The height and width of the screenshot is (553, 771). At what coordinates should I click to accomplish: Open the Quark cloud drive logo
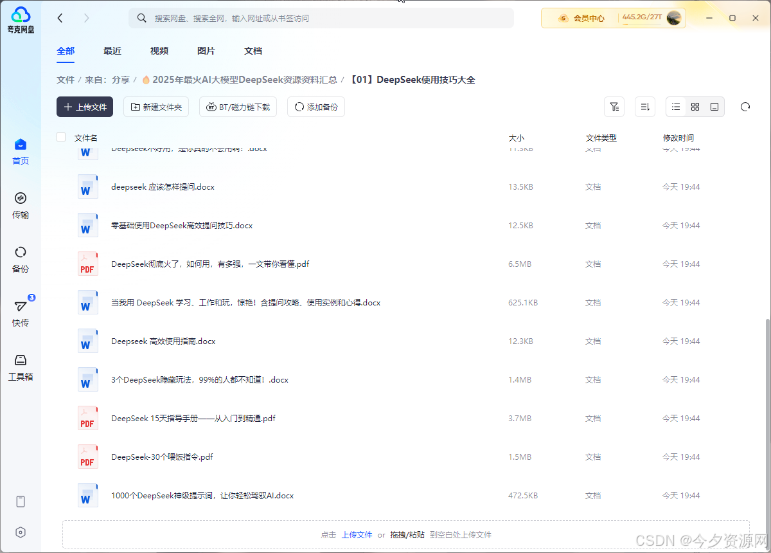(21, 20)
